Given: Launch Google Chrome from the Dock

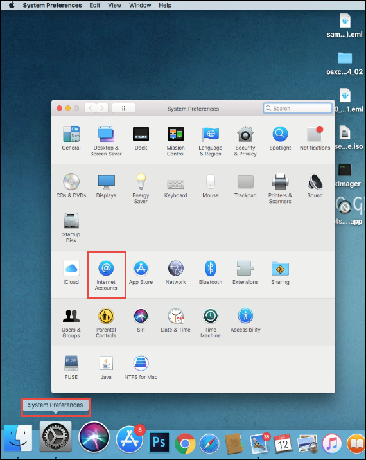Looking at the screenshot, I should (x=185, y=443).
